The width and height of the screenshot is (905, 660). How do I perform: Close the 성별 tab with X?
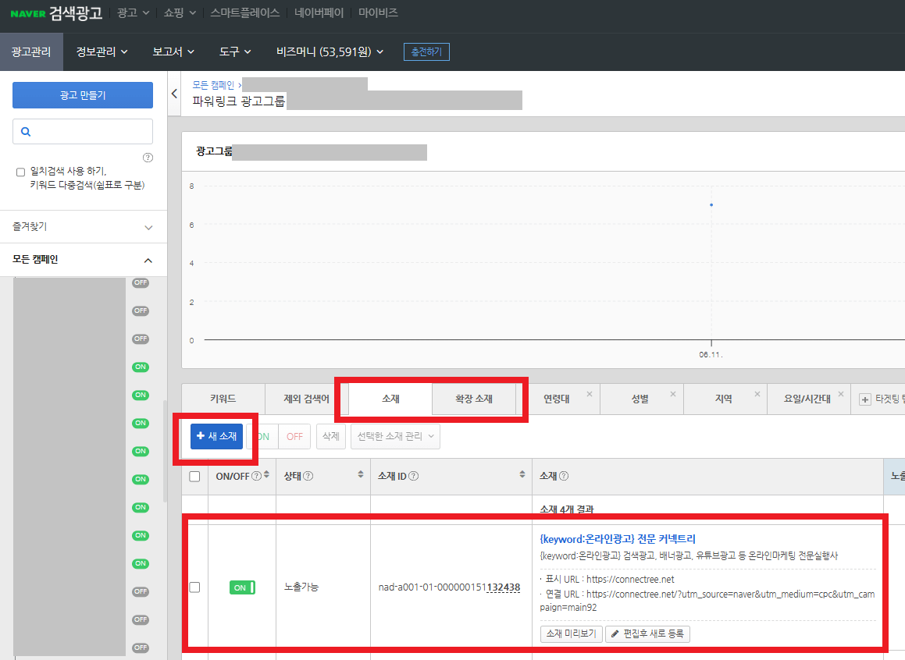[672, 394]
